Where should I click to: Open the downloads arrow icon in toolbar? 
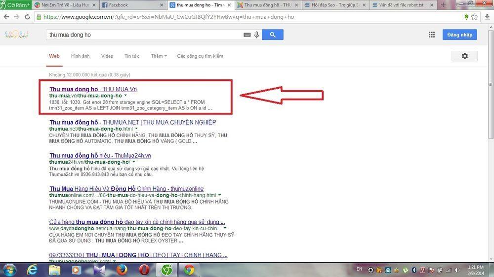pos(487,17)
